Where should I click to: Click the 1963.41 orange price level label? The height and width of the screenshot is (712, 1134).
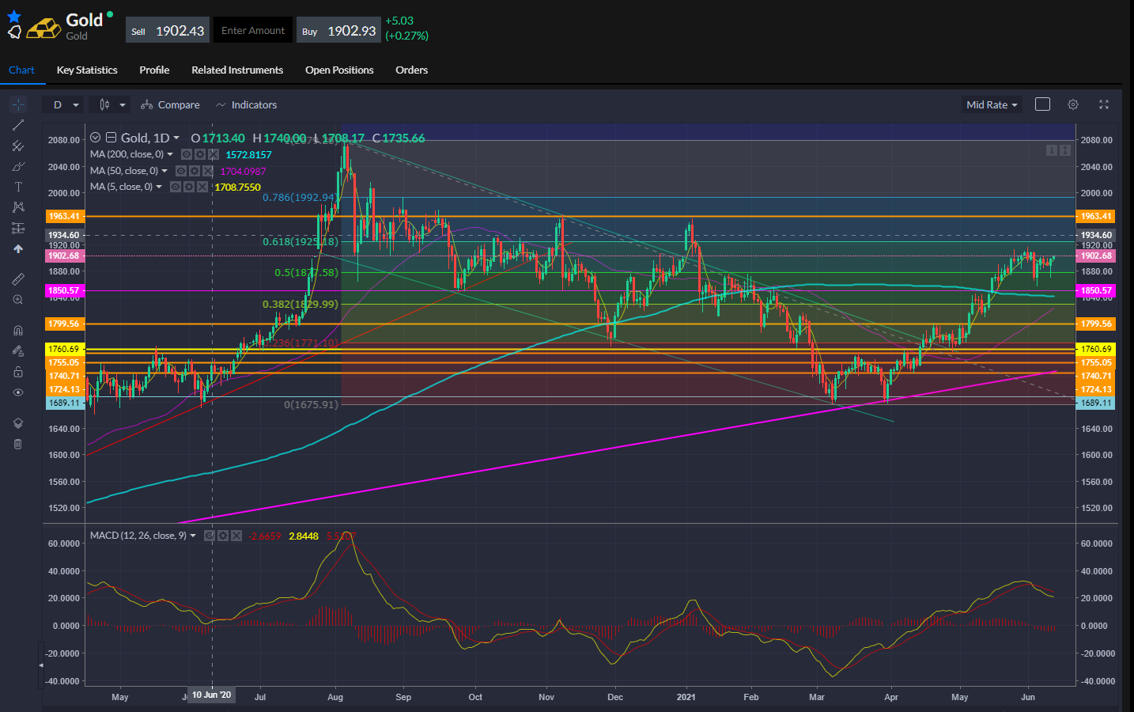[x=64, y=216]
